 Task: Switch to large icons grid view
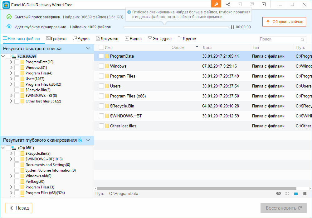(287, 193)
